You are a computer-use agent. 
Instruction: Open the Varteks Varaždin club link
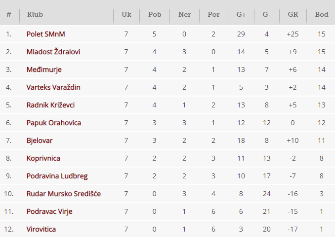(x=53, y=87)
